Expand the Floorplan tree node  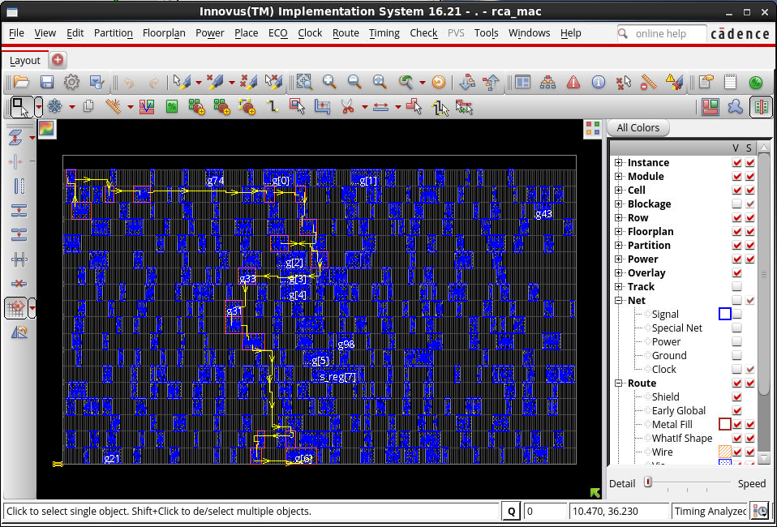(x=618, y=231)
